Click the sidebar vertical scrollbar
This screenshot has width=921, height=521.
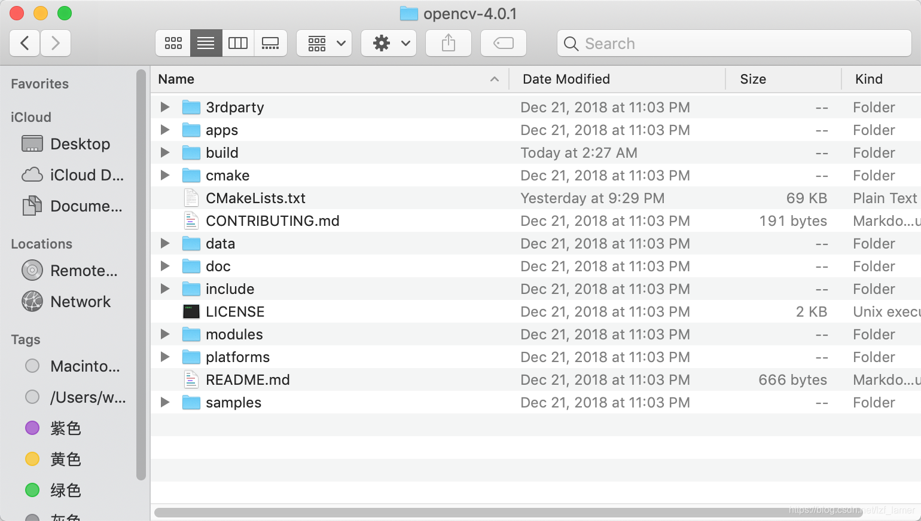pyautogui.click(x=141, y=275)
